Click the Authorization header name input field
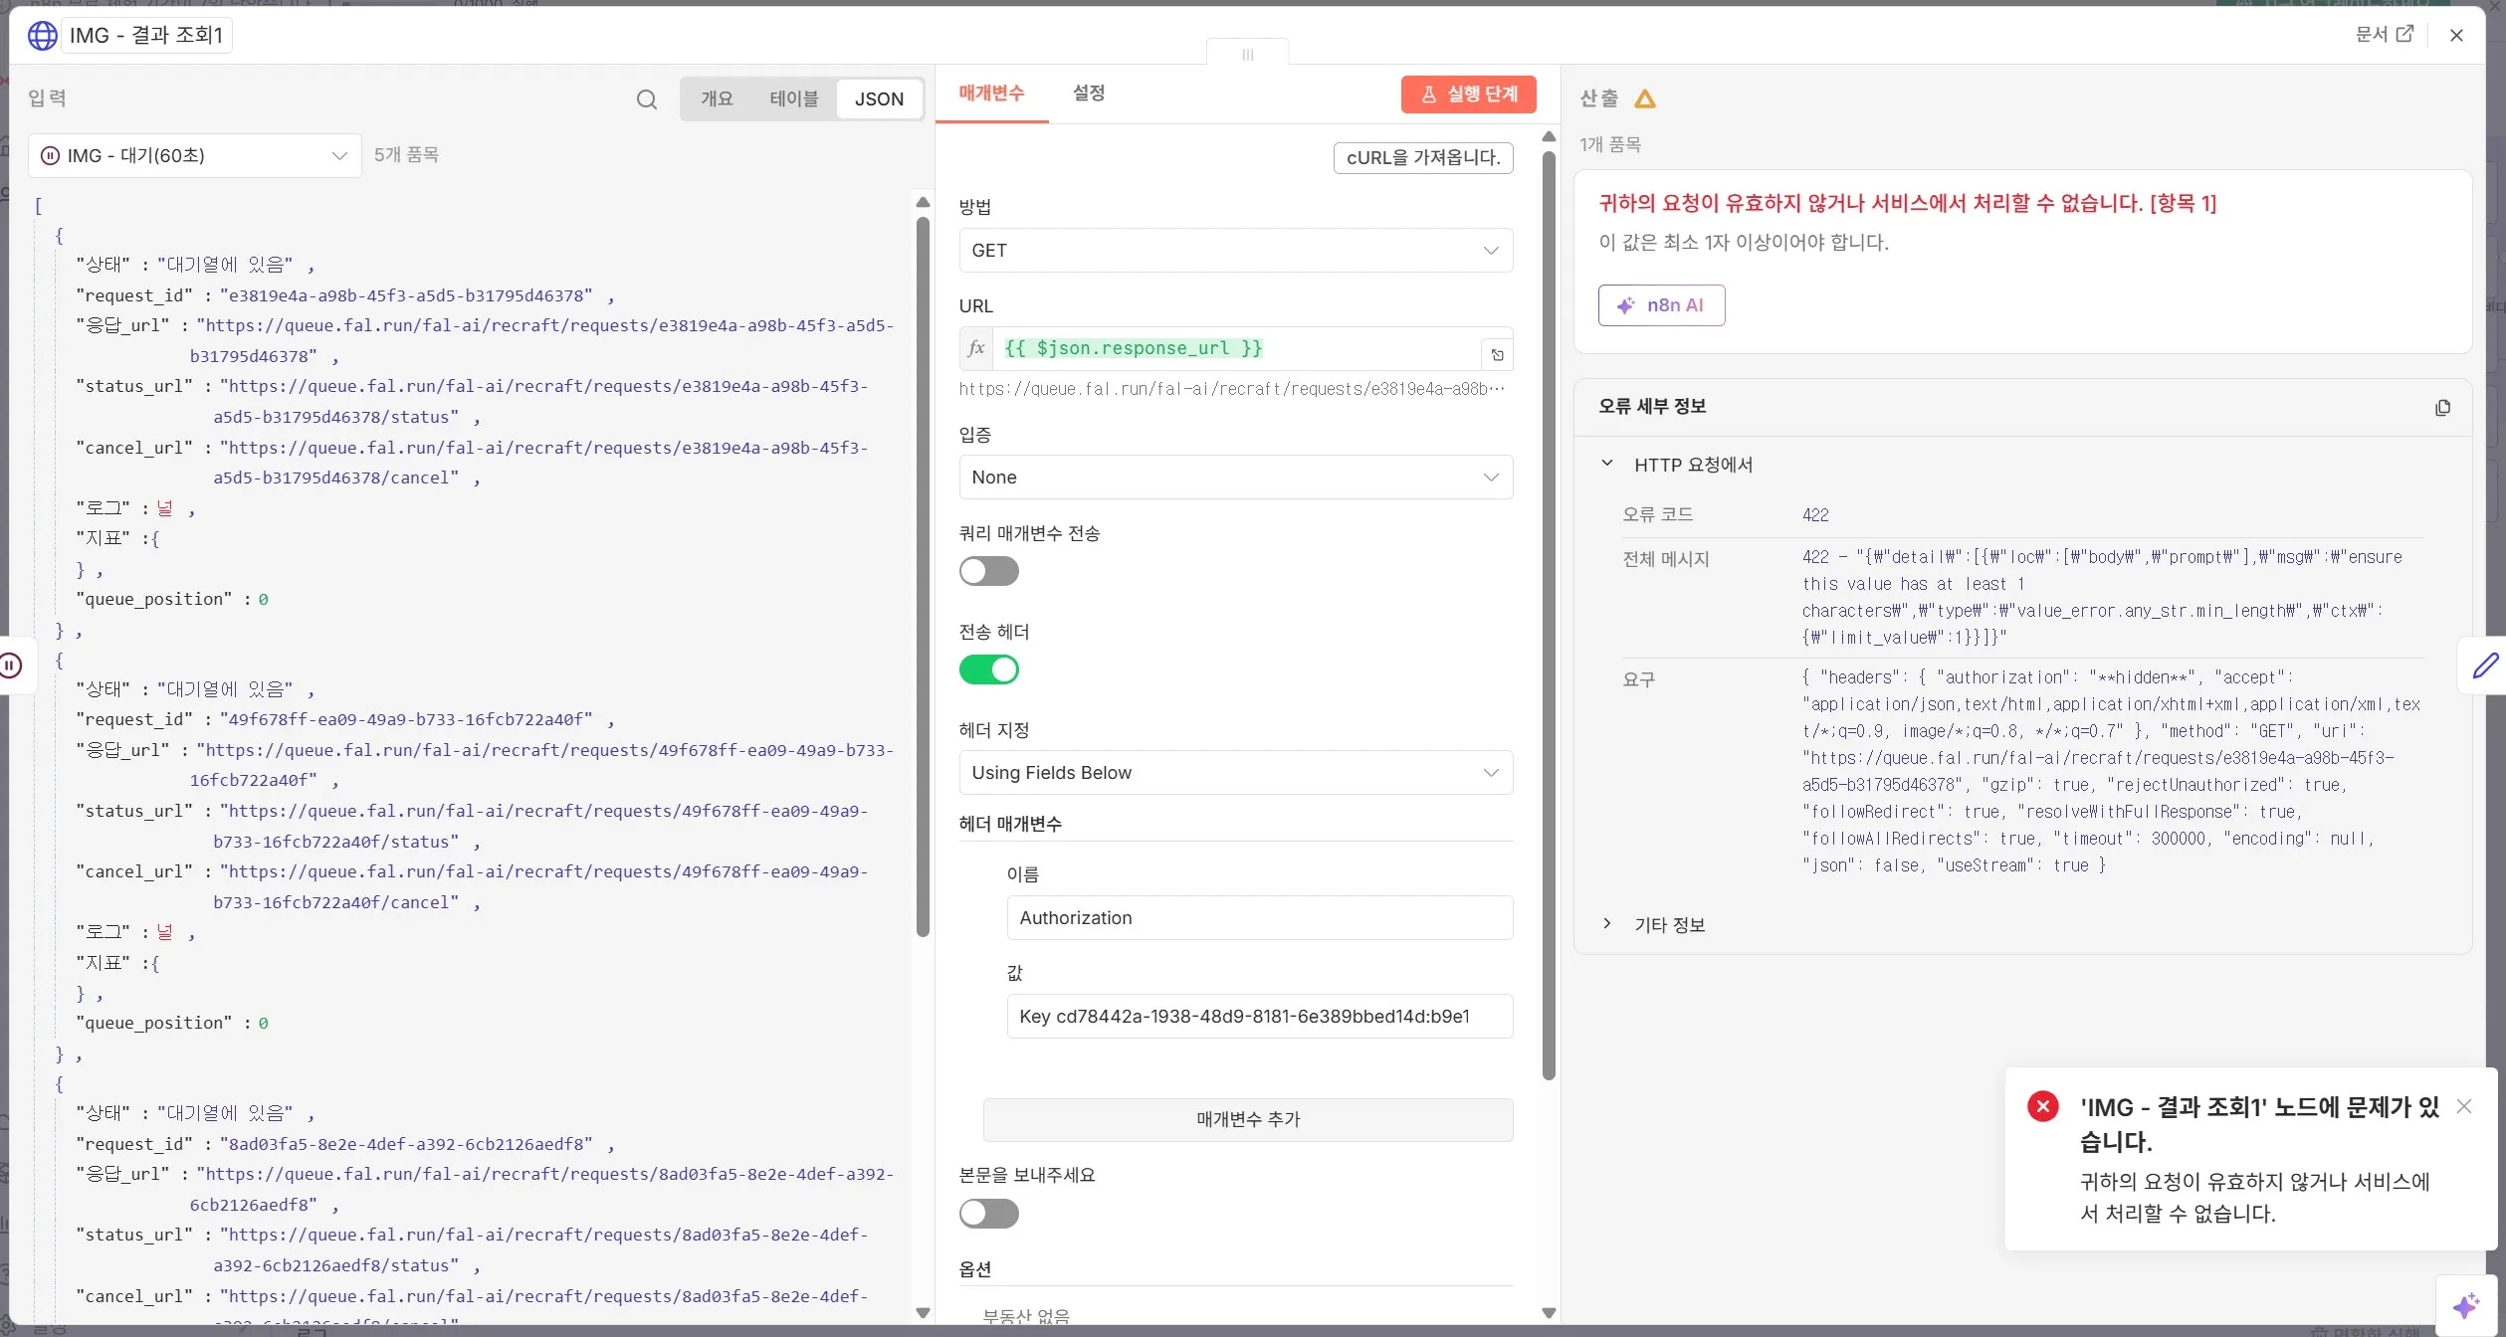Screen dimensions: 2506x1337 [x=1258, y=916]
